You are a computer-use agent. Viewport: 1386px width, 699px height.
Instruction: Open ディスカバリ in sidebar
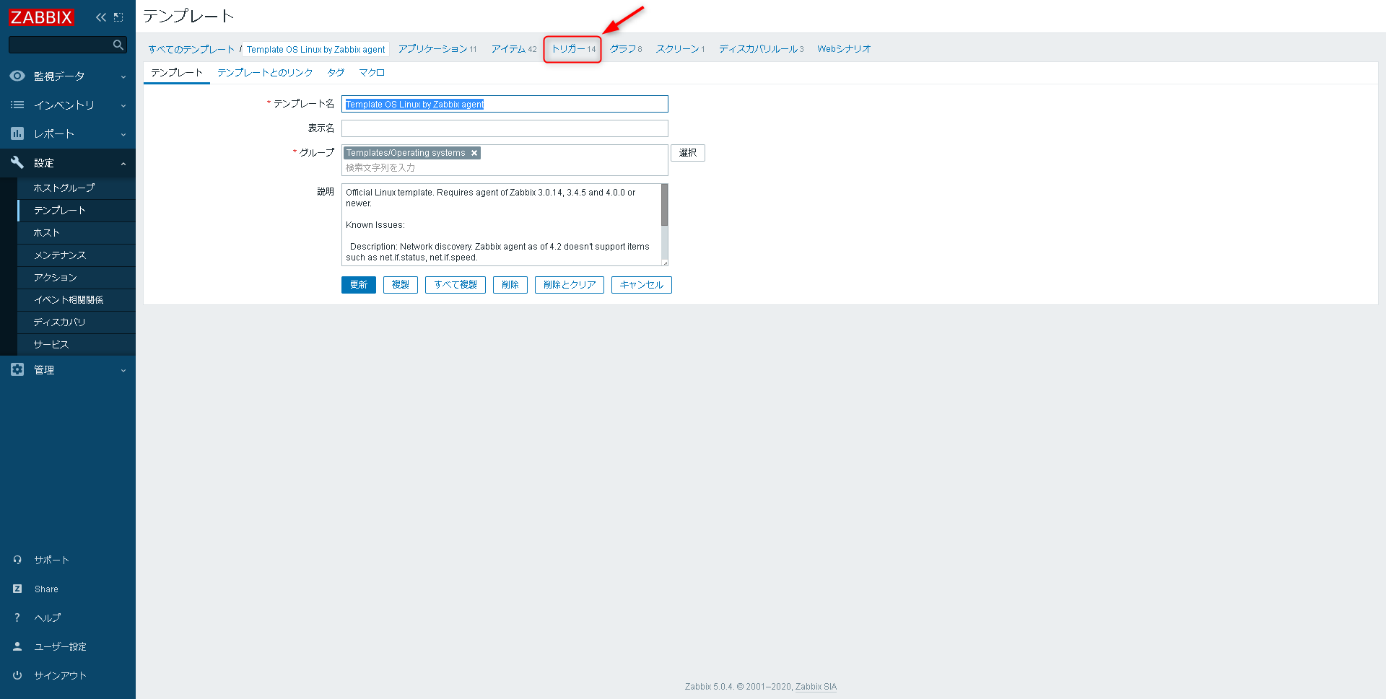click(x=76, y=322)
